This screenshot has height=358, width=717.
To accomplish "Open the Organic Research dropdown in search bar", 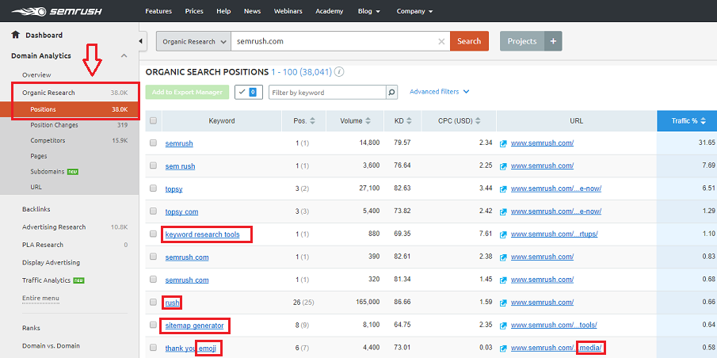I will point(194,41).
